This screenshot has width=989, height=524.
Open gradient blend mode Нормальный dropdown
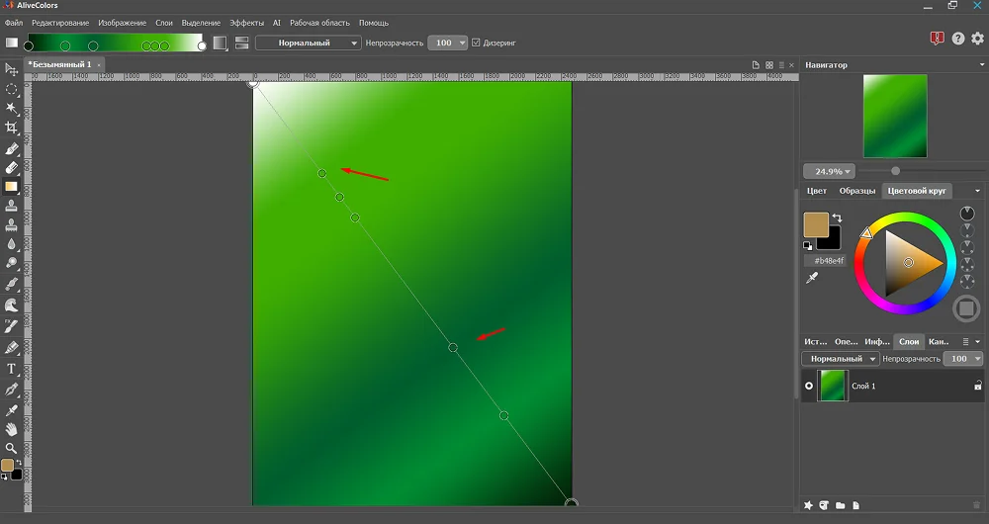coord(309,43)
